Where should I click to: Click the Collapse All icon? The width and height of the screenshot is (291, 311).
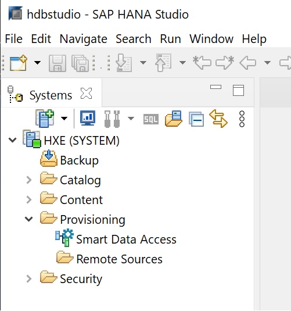(196, 119)
